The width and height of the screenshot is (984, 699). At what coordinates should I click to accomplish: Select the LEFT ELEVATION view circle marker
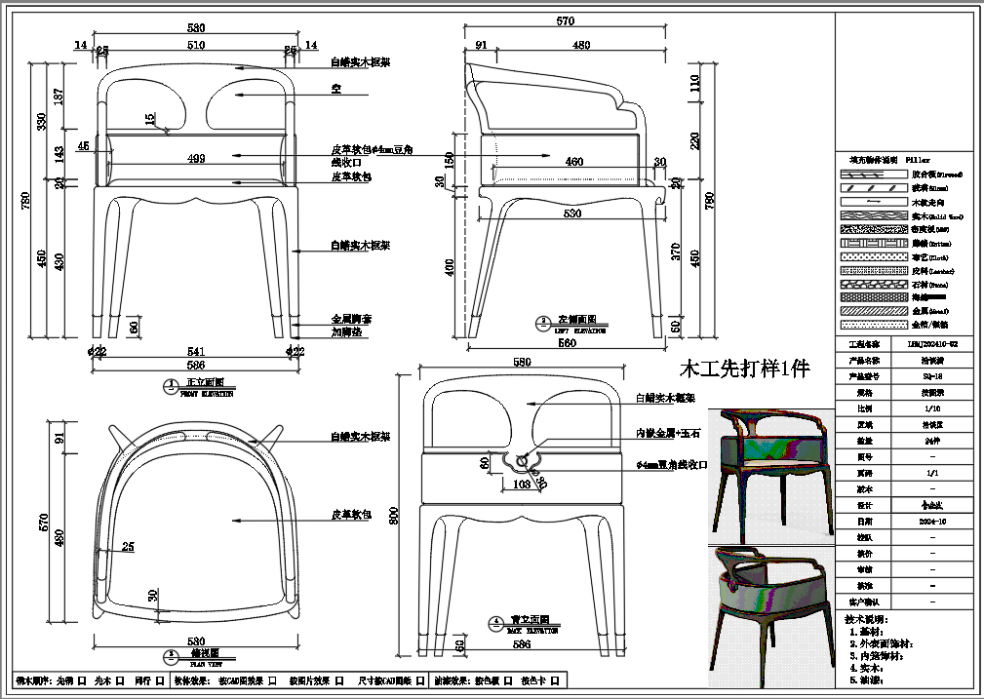click(x=542, y=322)
